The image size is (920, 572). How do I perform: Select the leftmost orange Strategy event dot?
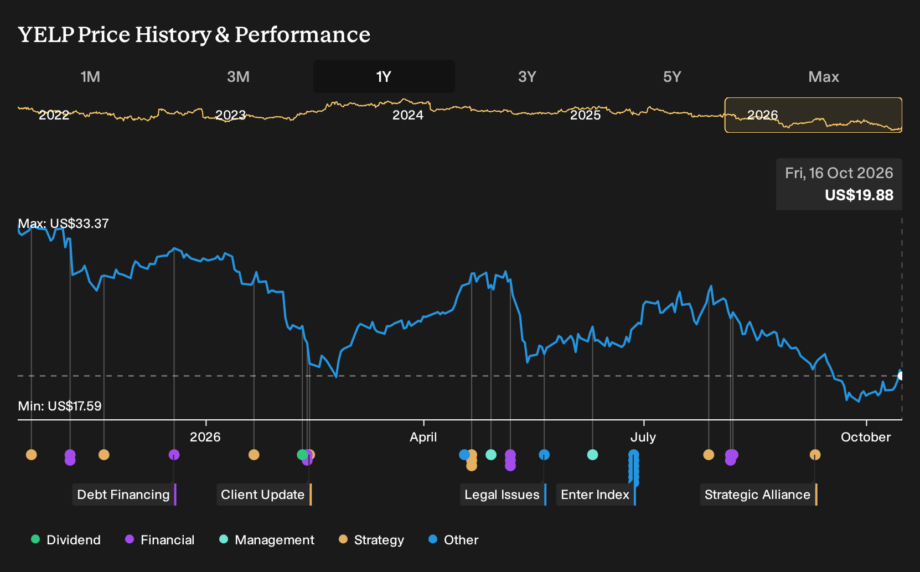[x=32, y=455]
